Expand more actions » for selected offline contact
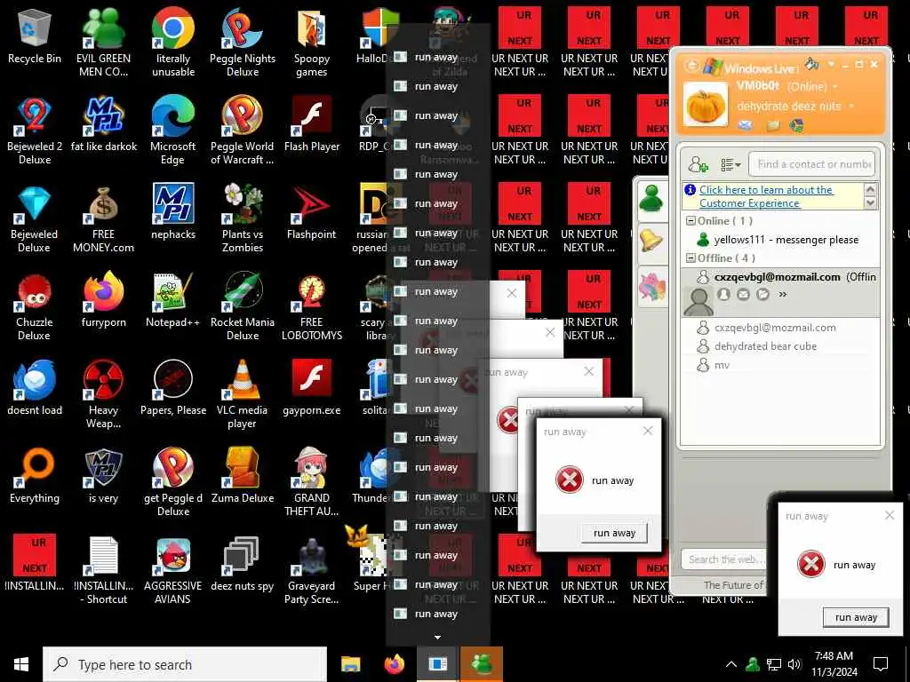This screenshot has height=682, width=910. [783, 294]
